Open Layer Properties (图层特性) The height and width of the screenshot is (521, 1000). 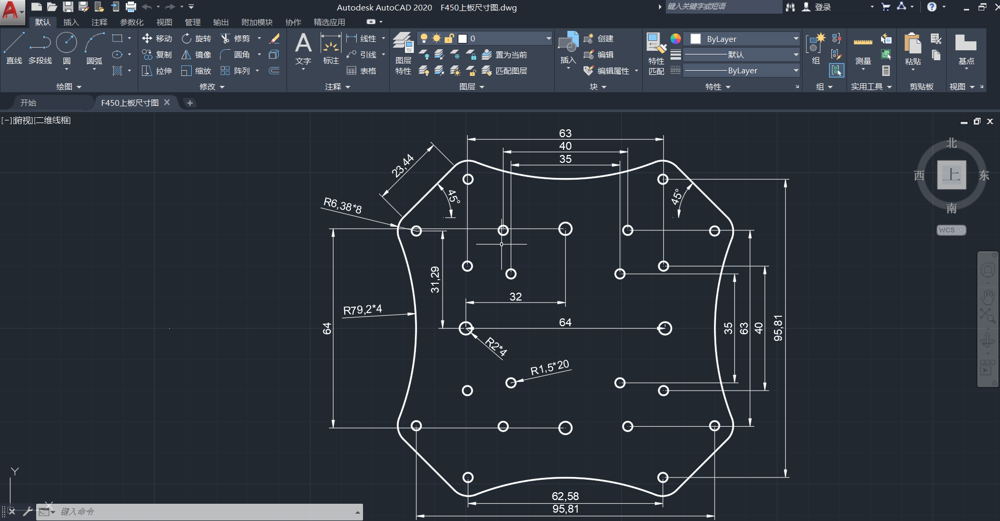click(403, 53)
